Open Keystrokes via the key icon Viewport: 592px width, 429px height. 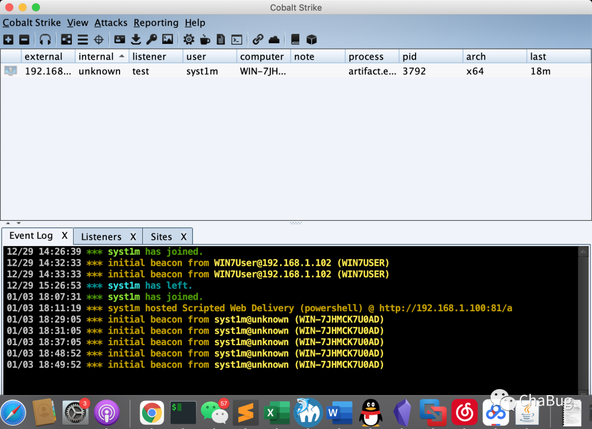(x=152, y=39)
